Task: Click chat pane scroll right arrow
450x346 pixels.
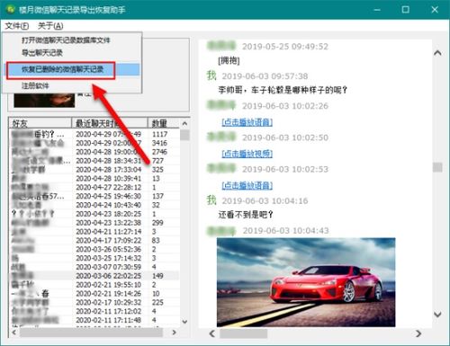Action: coord(418,333)
